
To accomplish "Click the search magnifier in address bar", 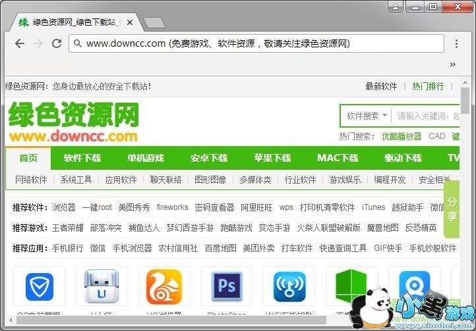I will coord(78,43).
